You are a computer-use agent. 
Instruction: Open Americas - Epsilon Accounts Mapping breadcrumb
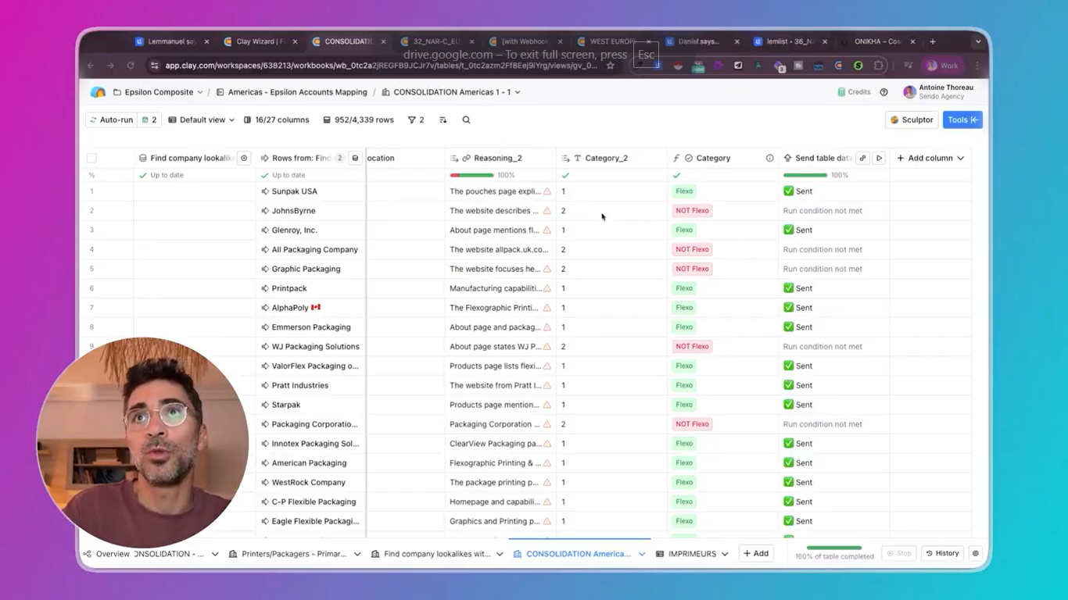point(292,92)
